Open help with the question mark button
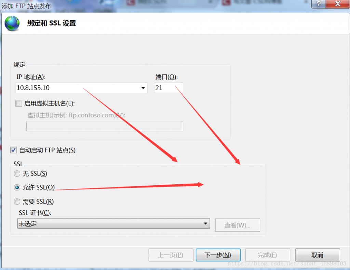350x270 pixels. tap(319, 4)
